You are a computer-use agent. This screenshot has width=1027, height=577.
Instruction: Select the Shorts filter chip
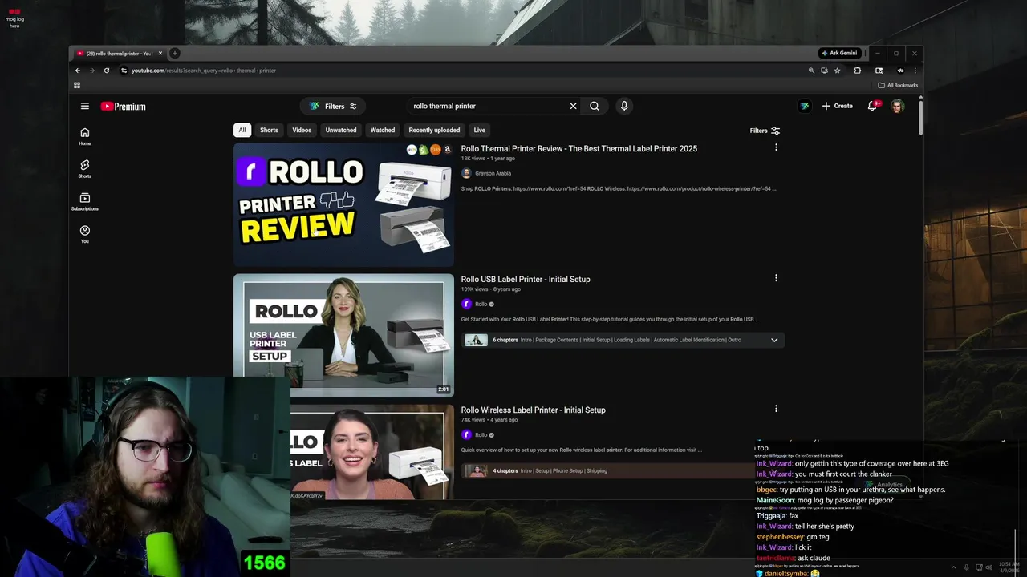[269, 130]
